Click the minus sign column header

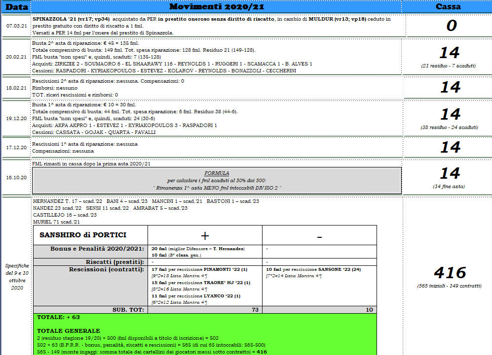319,237
